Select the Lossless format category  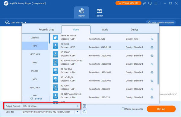(x=35, y=38)
